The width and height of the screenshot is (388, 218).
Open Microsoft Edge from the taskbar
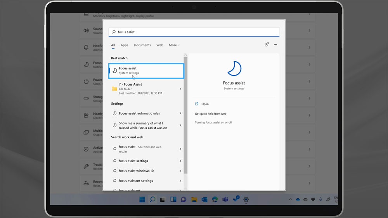click(215, 199)
